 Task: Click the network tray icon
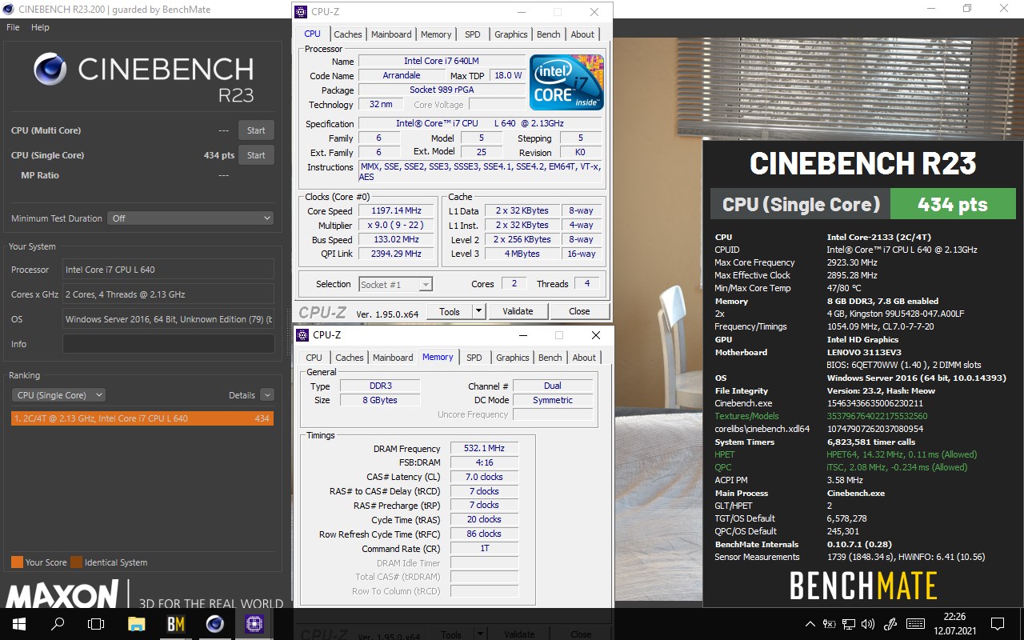[x=850, y=624]
